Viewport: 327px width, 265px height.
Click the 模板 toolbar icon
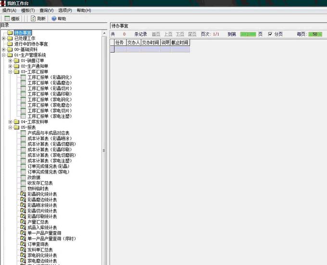coord(7,19)
